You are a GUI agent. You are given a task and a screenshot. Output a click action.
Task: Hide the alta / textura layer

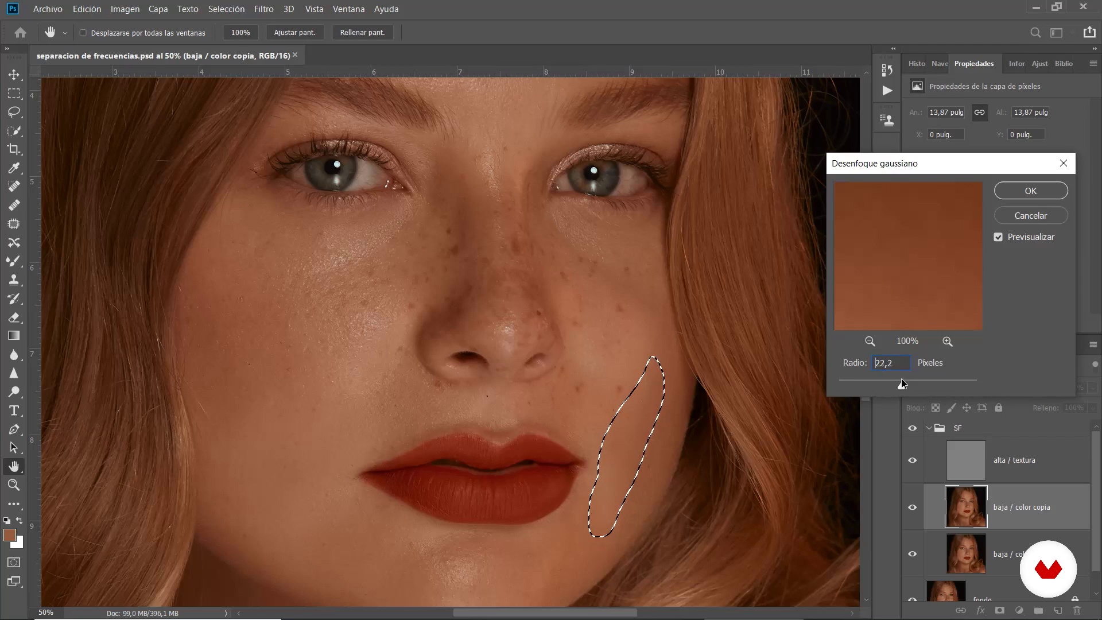tap(912, 460)
